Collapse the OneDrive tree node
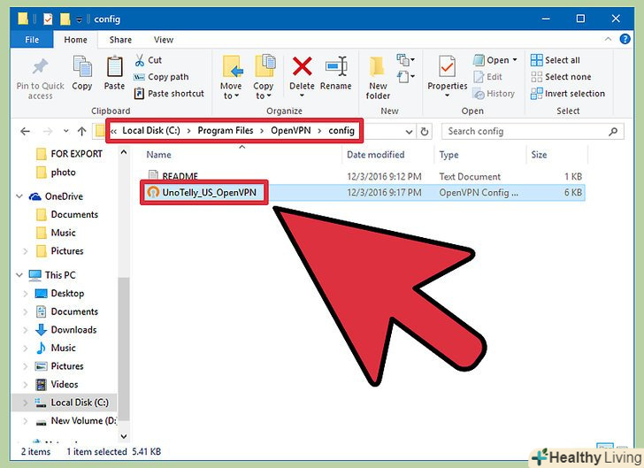This screenshot has height=468, width=644. 19,196
